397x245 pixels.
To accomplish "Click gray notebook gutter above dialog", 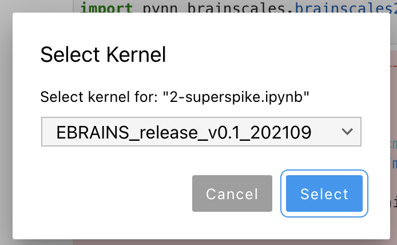I will click(x=37, y=6).
